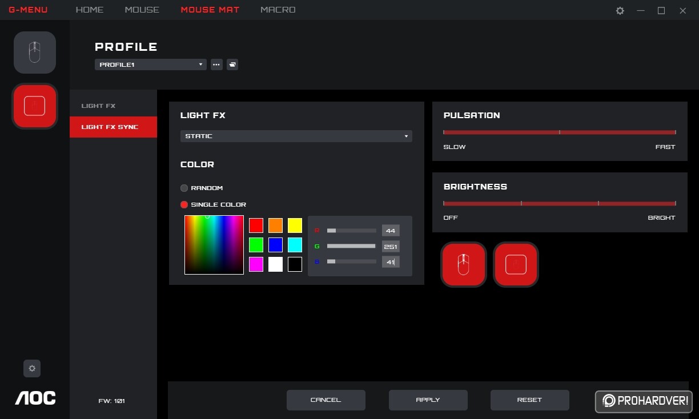Pick the magenta color swatch
This screenshot has height=419, width=699.
point(256,264)
